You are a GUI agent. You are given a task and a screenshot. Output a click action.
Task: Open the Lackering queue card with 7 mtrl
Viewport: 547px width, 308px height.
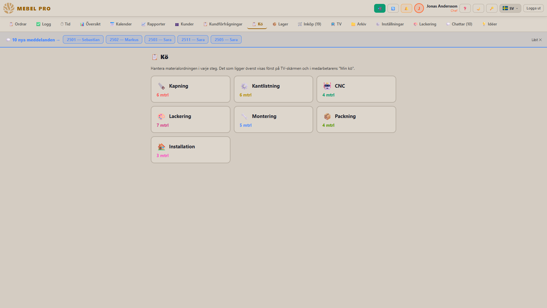(190, 120)
